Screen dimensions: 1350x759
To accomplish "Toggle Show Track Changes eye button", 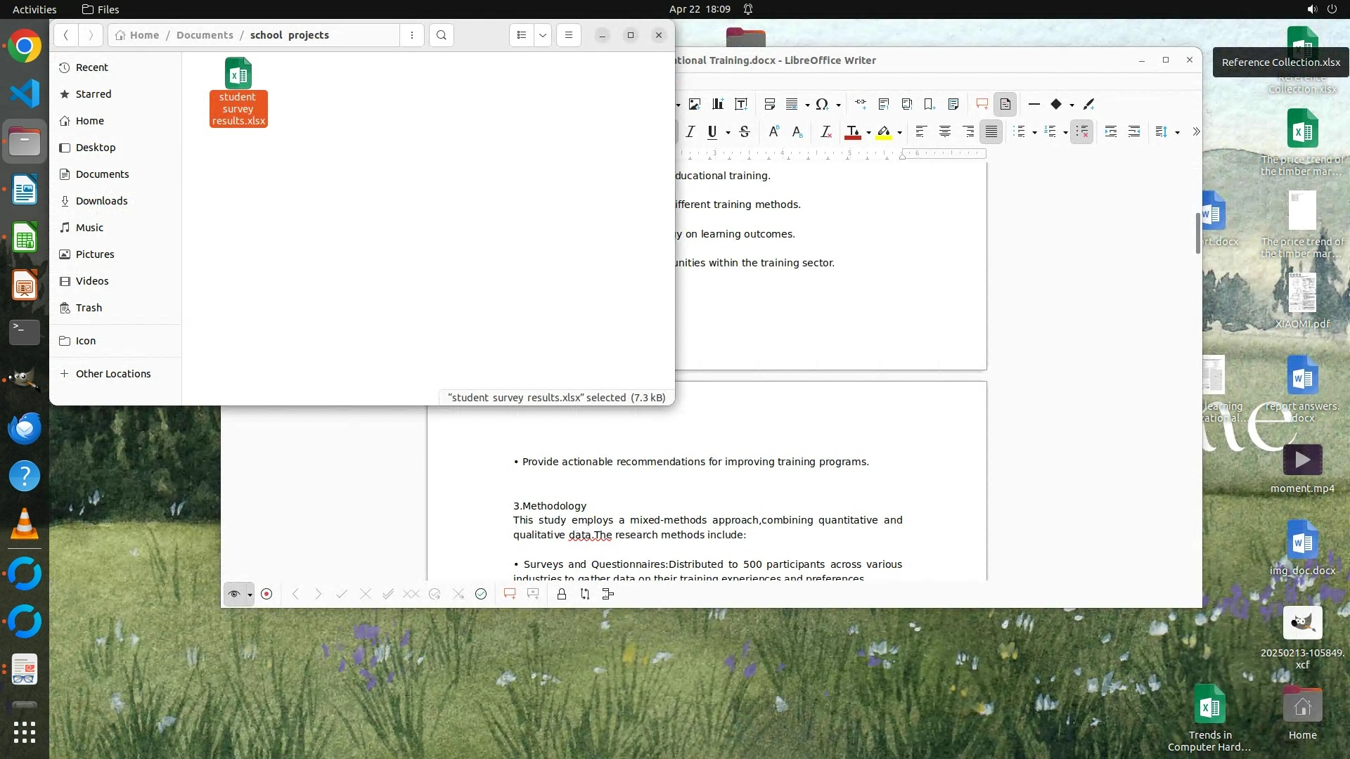I will pos(234,594).
